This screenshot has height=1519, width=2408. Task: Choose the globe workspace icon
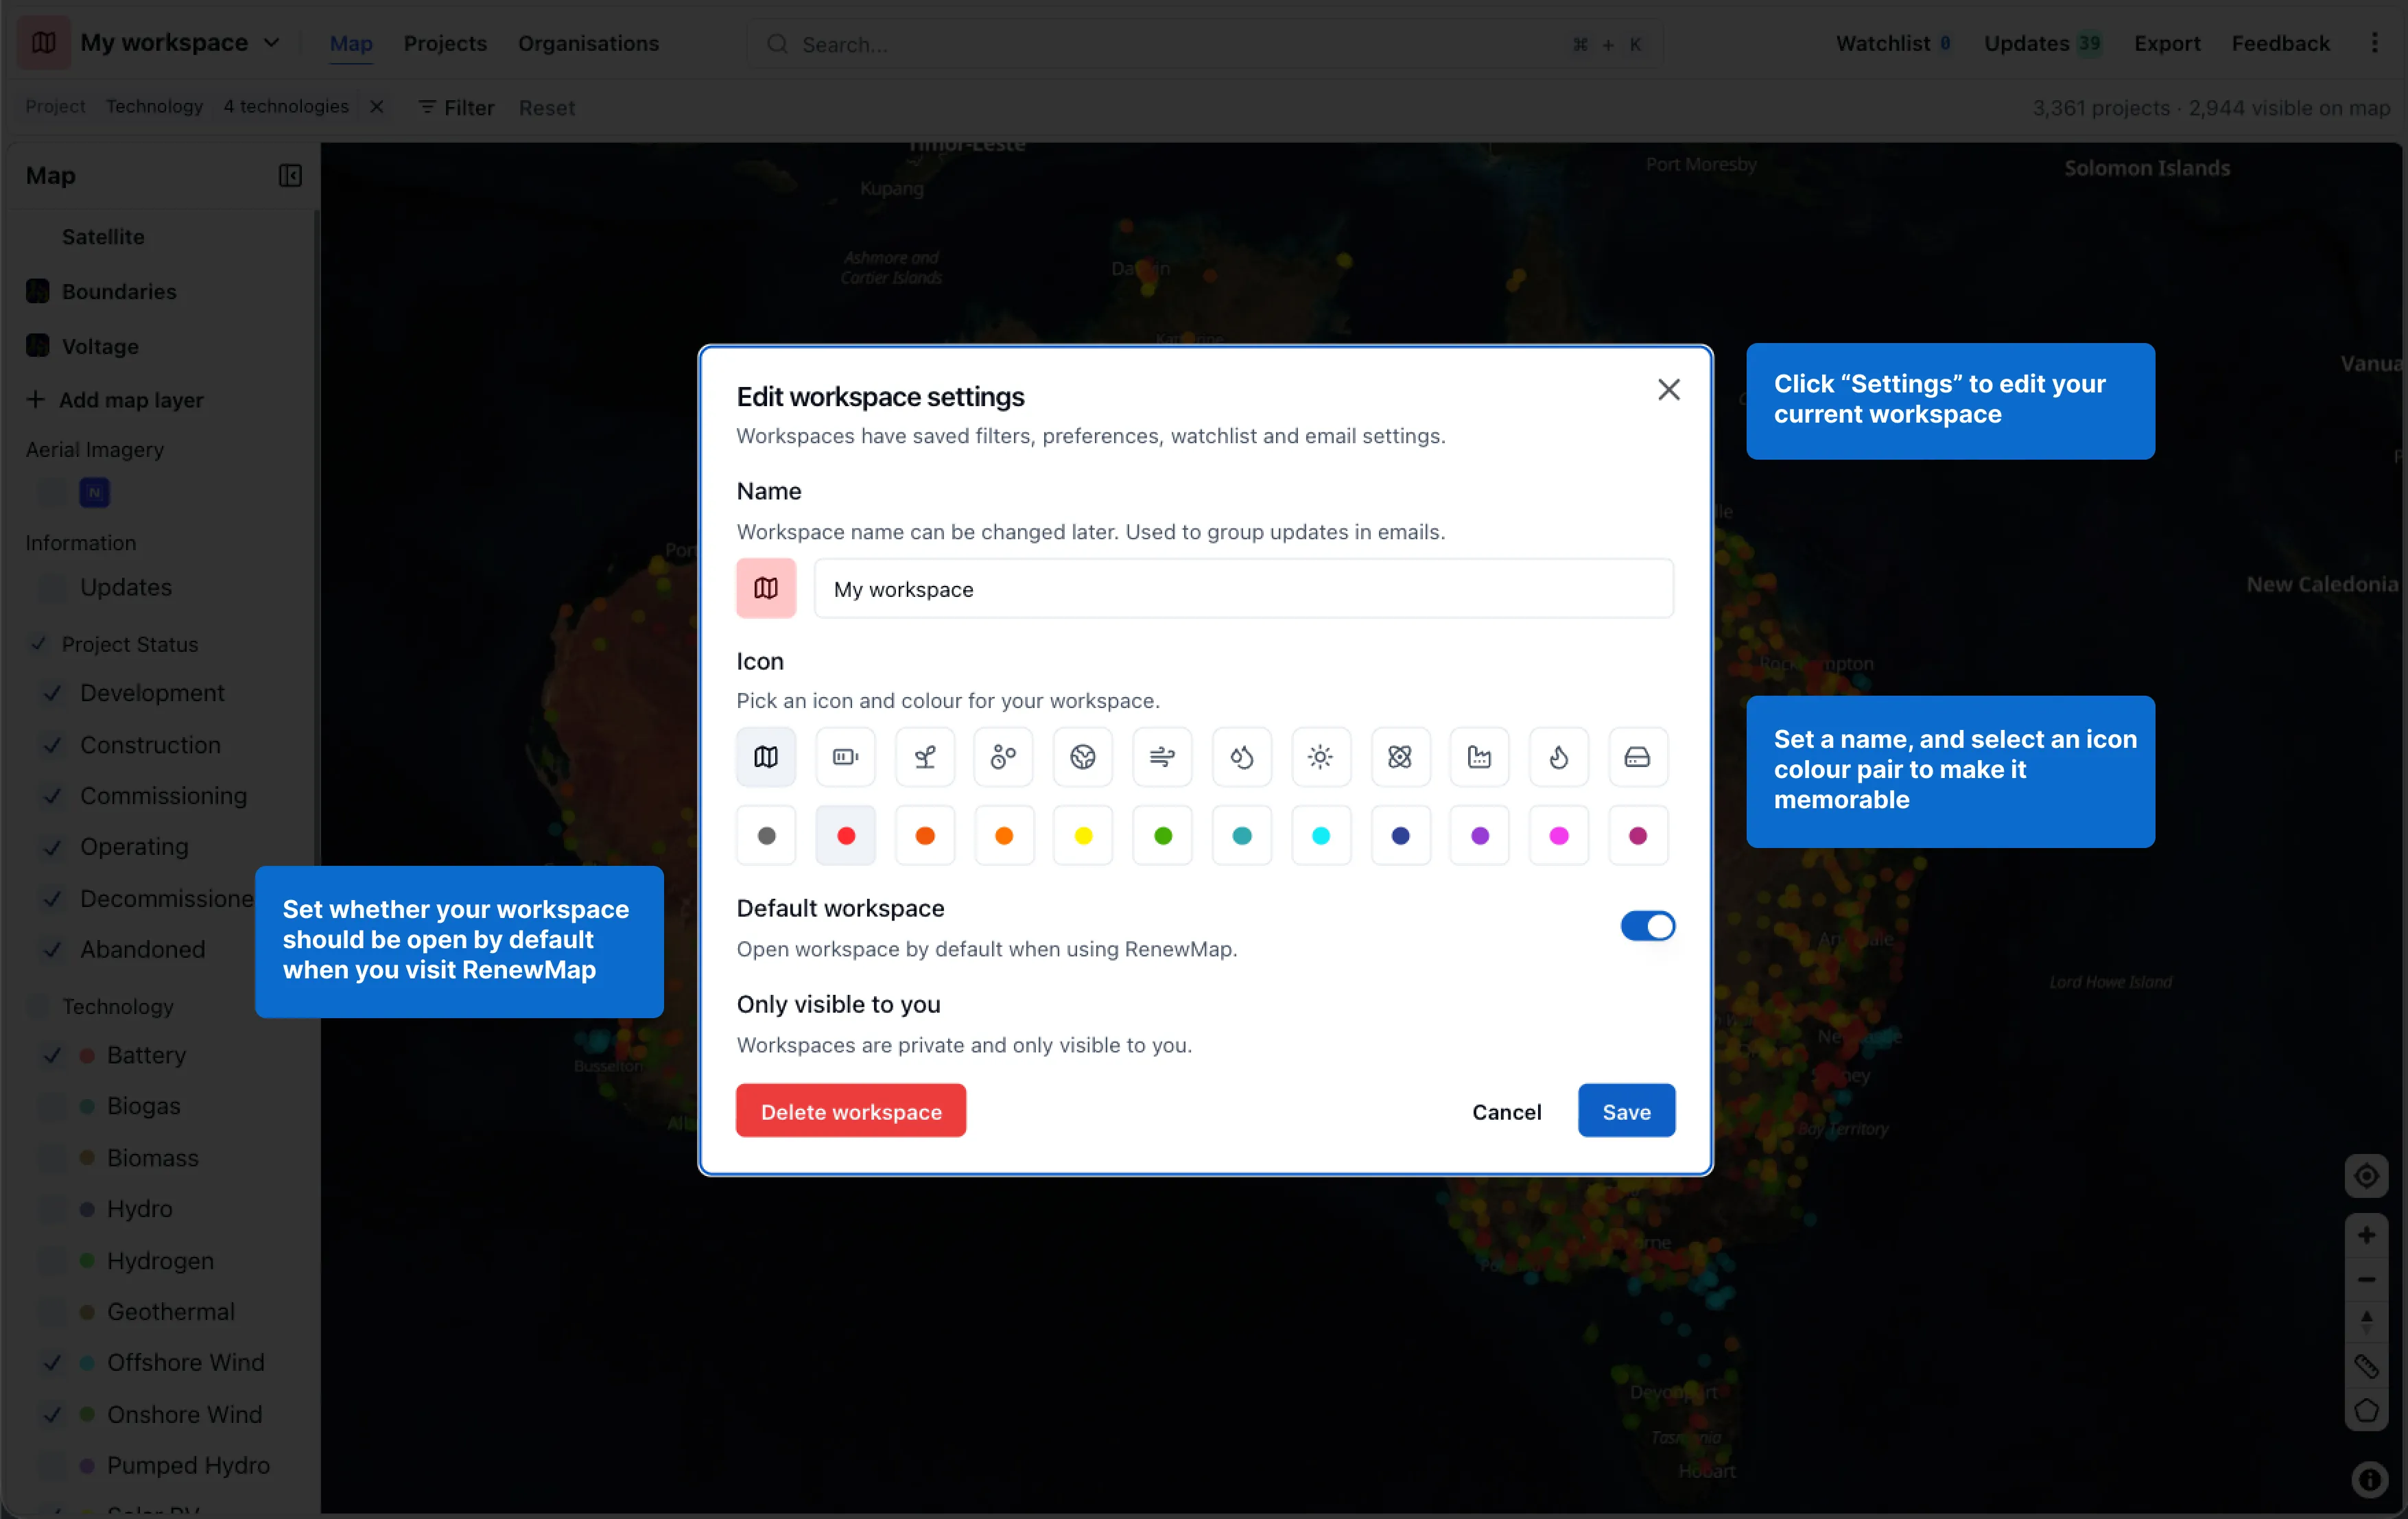[1083, 757]
